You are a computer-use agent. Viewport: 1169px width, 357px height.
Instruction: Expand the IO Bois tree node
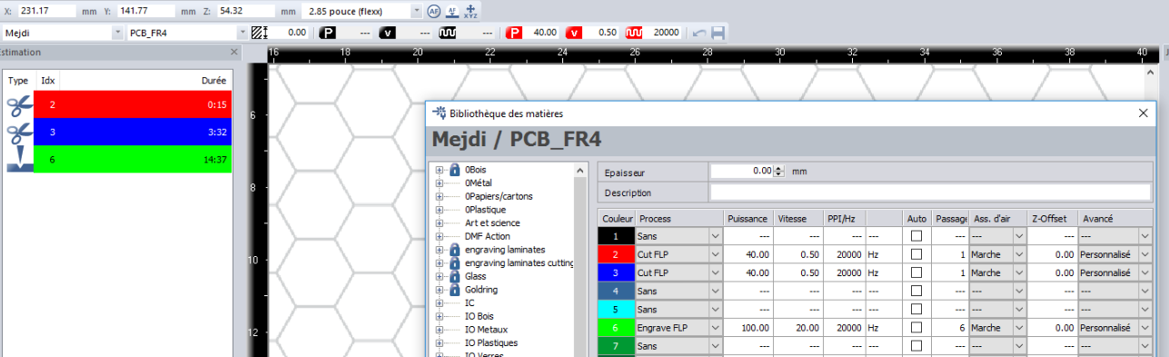(x=440, y=315)
